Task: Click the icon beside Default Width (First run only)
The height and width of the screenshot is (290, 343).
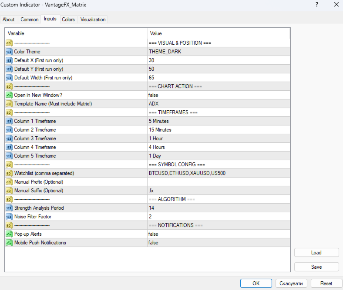Action: click(x=9, y=78)
